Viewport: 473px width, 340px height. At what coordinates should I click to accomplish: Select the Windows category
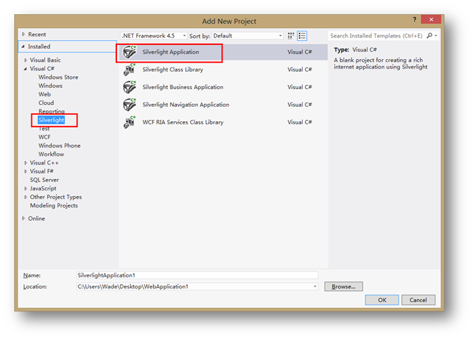pyautogui.click(x=50, y=86)
